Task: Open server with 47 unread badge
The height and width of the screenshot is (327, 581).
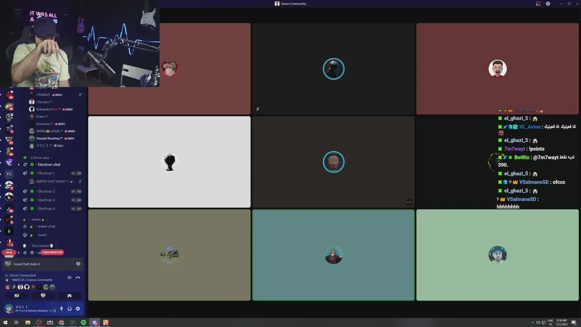Action: pyautogui.click(x=9, y=139)
